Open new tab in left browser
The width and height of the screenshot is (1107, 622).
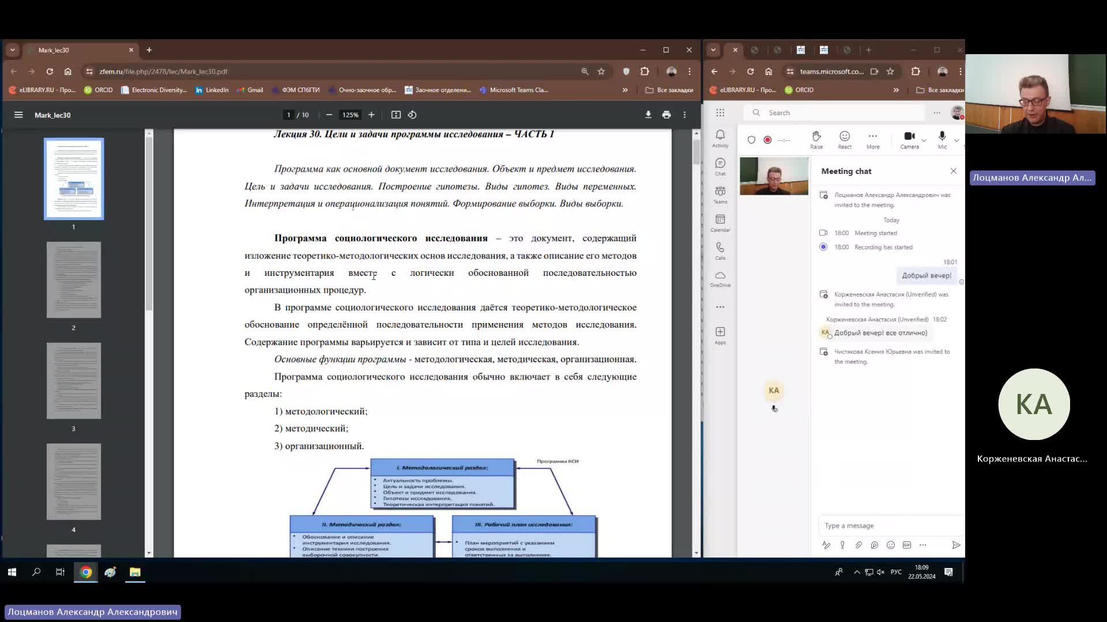[149, 50]
